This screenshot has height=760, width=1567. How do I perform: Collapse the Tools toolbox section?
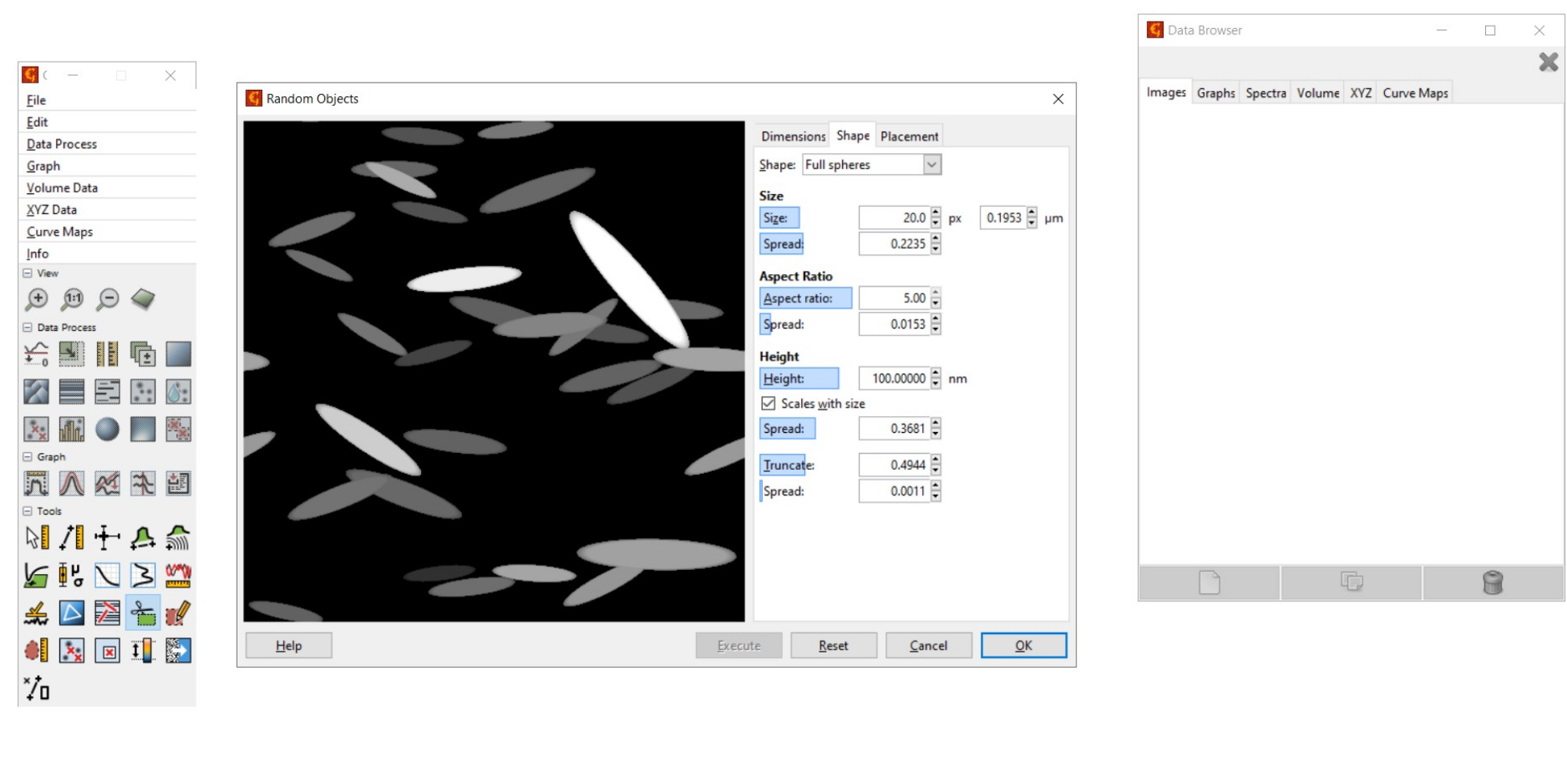pyautogui.click(x=27, y=511)
